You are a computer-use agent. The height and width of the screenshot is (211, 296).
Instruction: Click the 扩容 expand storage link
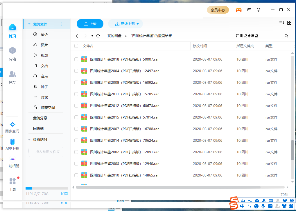click(x=64, y=194)
